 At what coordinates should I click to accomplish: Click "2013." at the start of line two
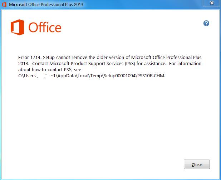[x=24, y=64]
